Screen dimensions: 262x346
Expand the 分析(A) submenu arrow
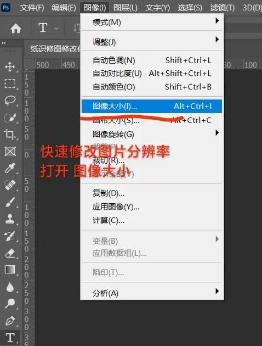click(217, 291)
